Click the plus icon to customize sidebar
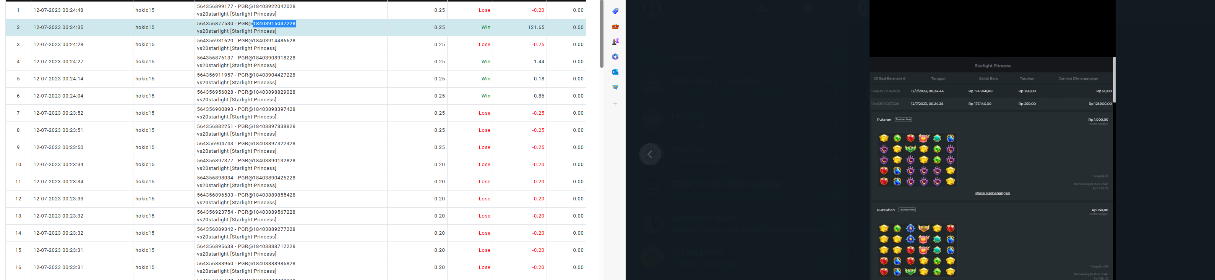This screenshot has height=280, width=1215. (x=615, y=104)
